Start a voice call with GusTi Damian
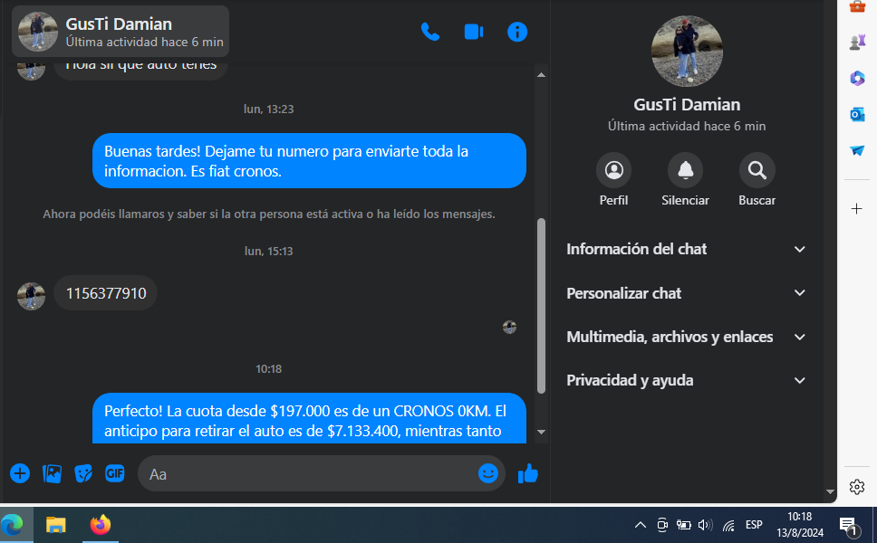This screenshot has height=543, width=877. click(x=429, y=32)
